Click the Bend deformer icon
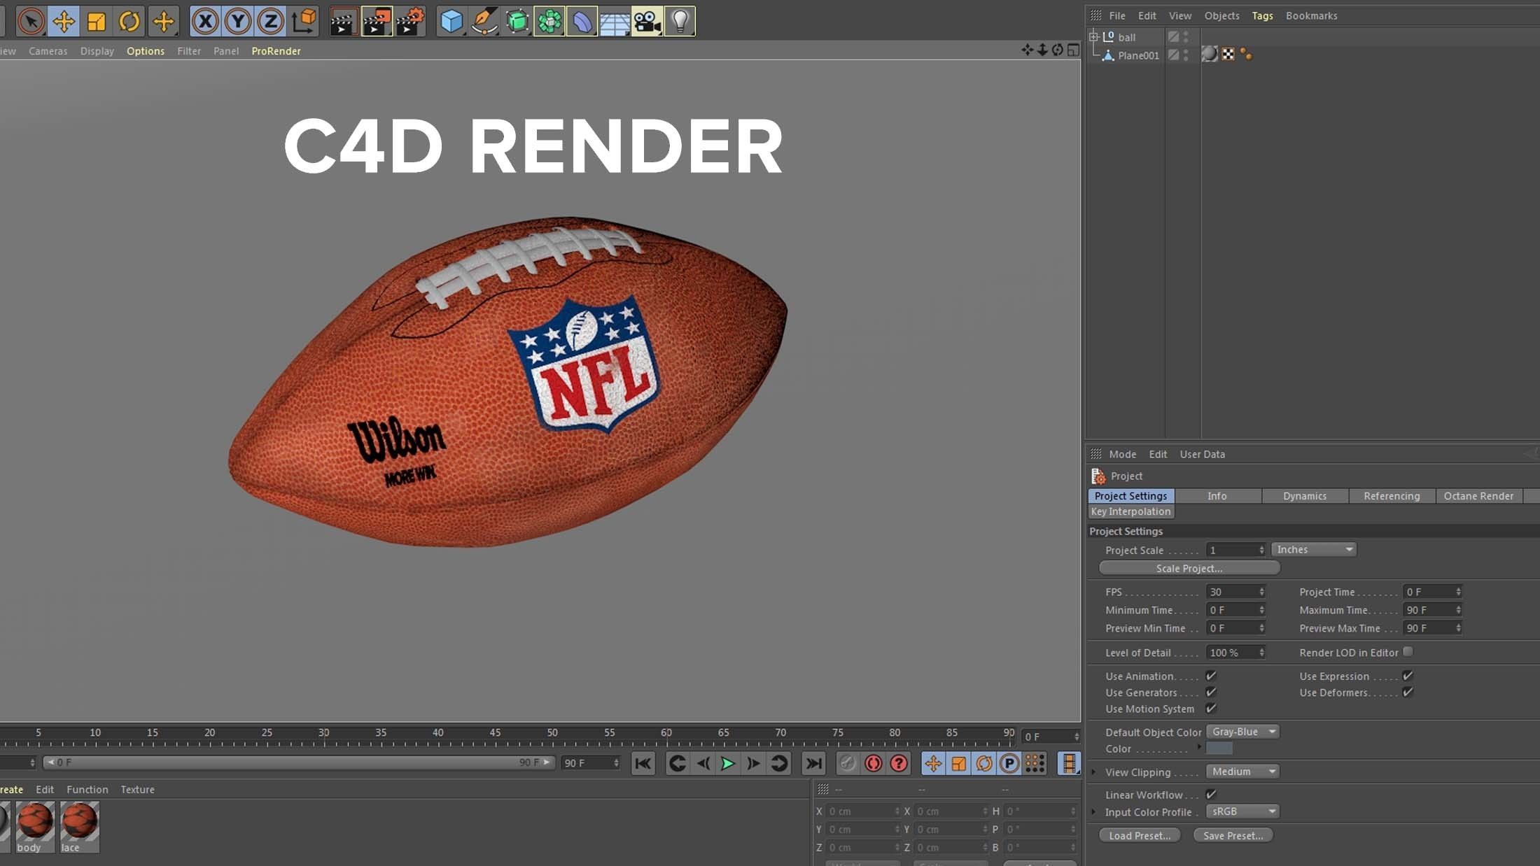1540x866 pixels. tap(582, 21)
